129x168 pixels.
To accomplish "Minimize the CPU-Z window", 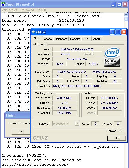I will (x=112, y=32).
